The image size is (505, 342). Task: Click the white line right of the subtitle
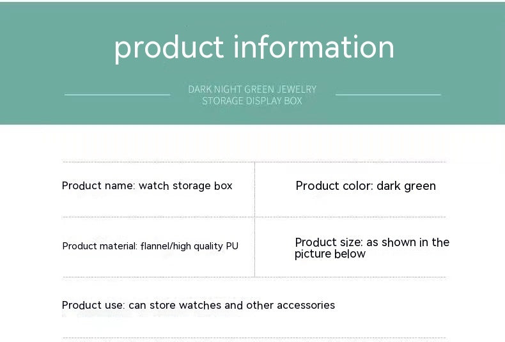click(388, 95)
